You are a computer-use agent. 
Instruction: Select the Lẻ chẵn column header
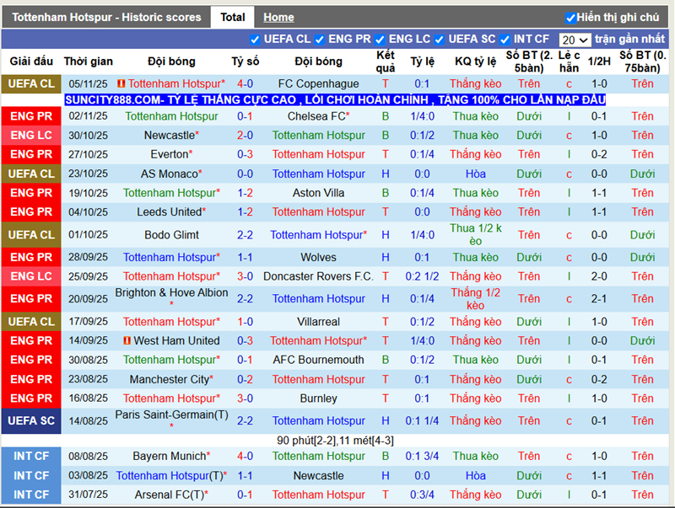[x=569, y=61]
